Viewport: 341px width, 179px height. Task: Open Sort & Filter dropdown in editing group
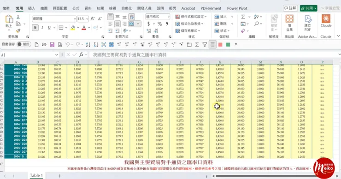(258, 17)
